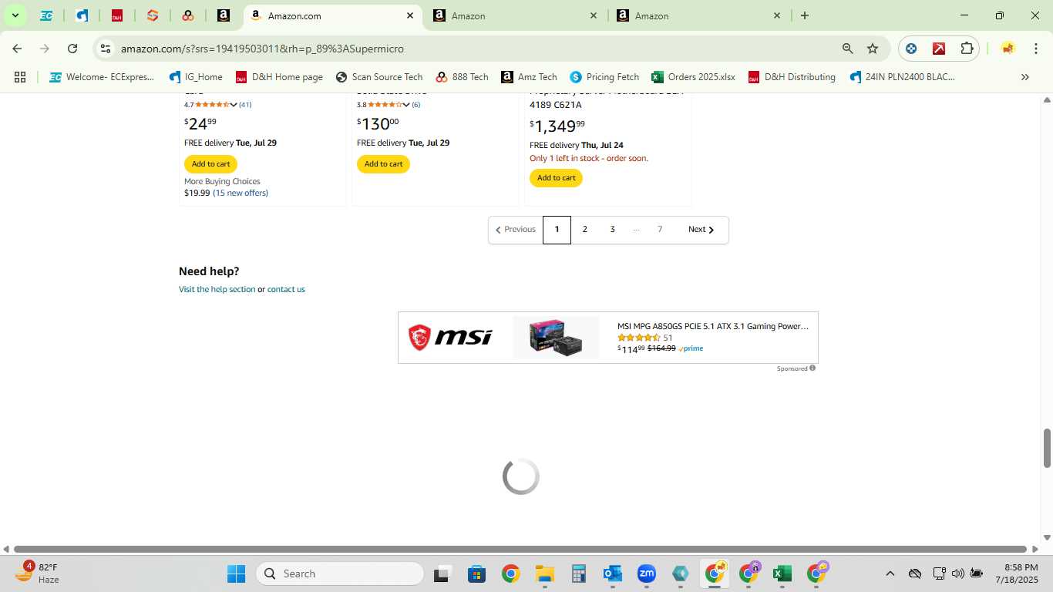
Task: Open the contact us link
Action: coord(286,290)
